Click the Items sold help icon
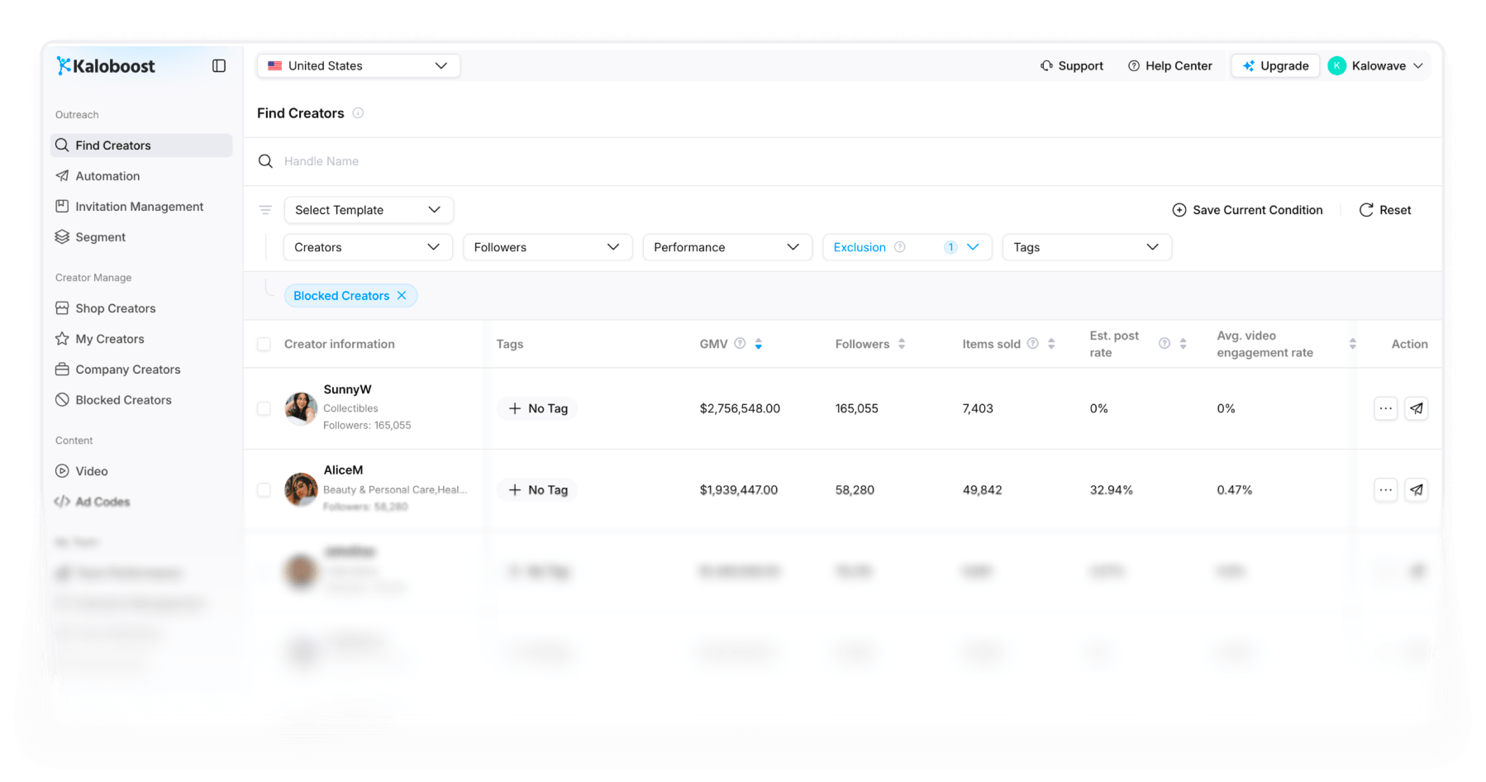This screenshot has height=782, width=1486. click(1032, 344)
